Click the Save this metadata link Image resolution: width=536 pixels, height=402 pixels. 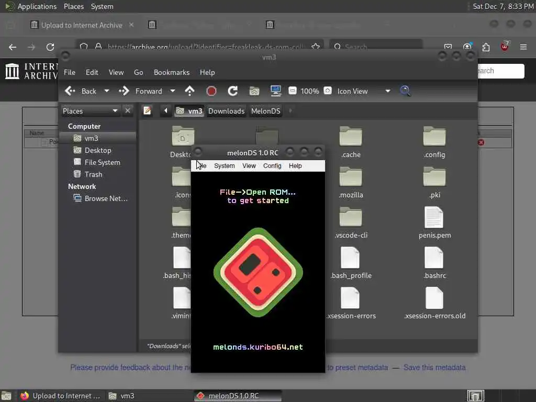(x=434, y=367)
